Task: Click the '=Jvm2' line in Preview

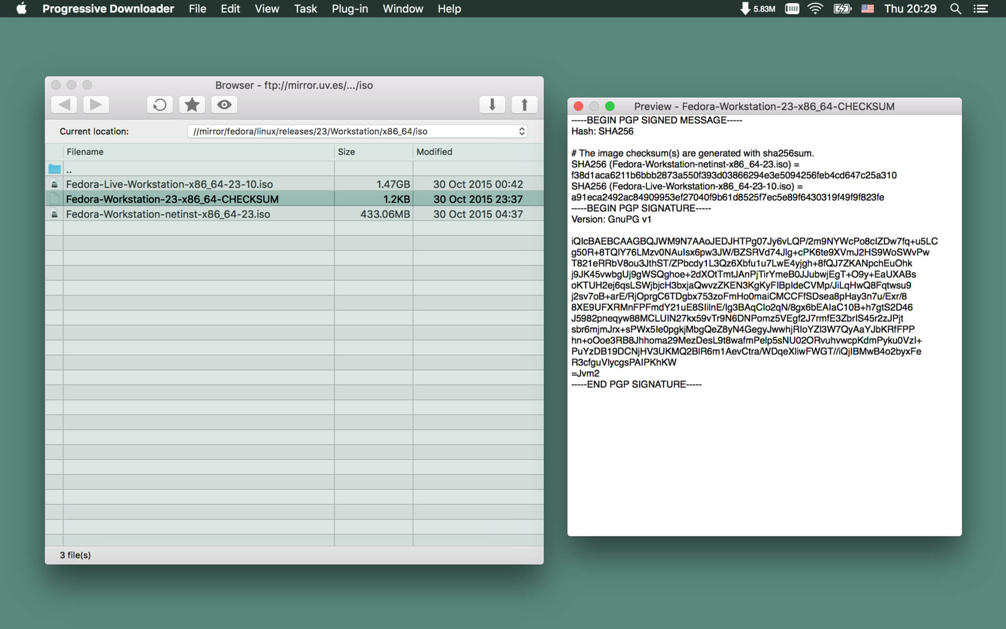Action: click(585, 373)
